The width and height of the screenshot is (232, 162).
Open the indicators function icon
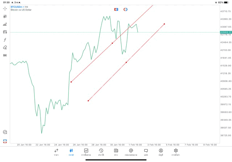[5, 40]
